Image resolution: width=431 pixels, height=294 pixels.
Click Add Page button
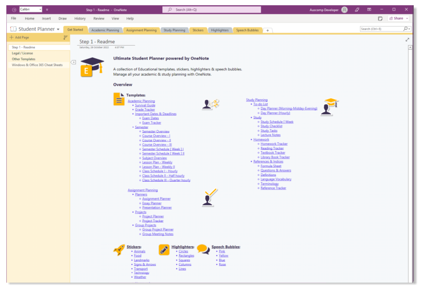[19, 37]
